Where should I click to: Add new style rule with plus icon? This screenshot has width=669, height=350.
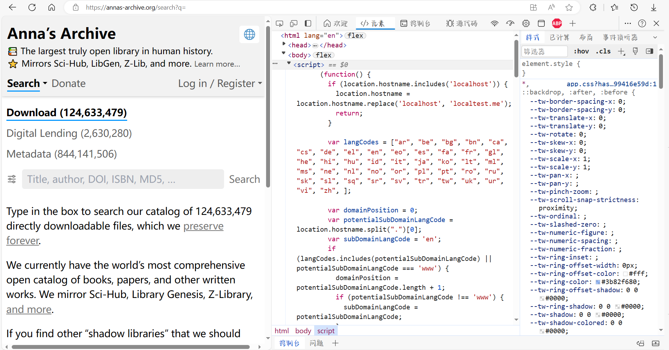621,51
